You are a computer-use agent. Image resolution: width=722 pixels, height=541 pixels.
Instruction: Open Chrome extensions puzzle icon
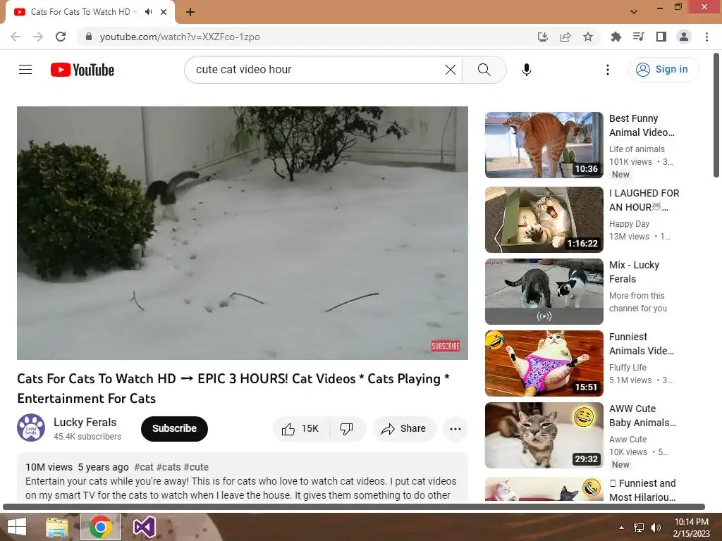(x=616, y=37)
